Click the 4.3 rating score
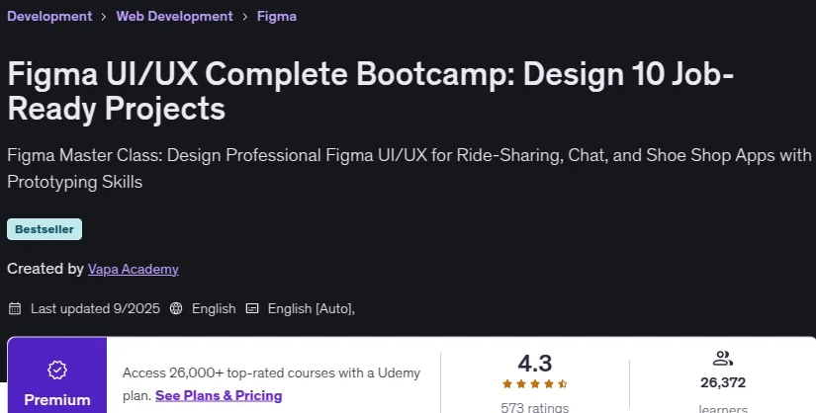The width and height of the screenshot is (816, 413). [535, 363]
